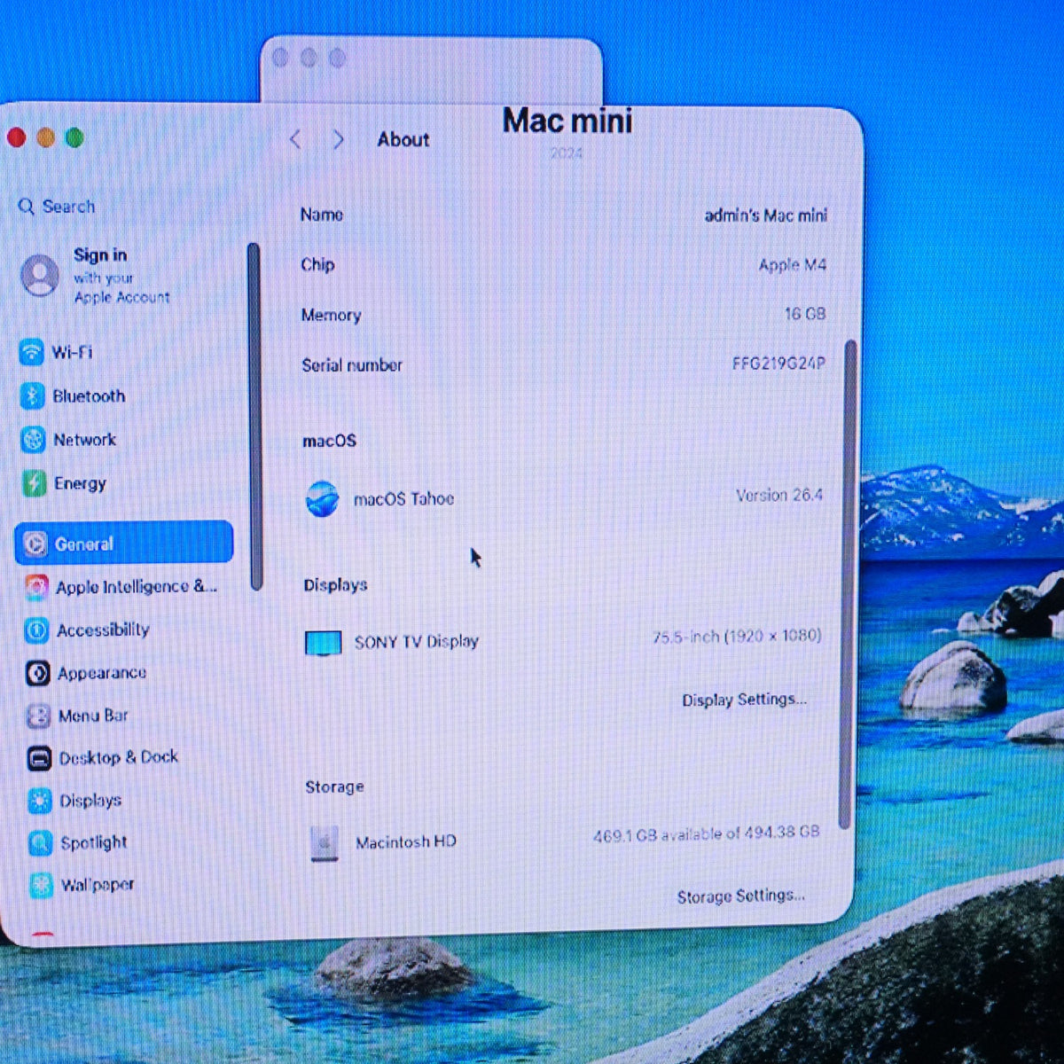The height and width of the screenshot is (1064, 1064).
Task: Click the "Displays" section heading in About pane
Action: click(335, 585)
